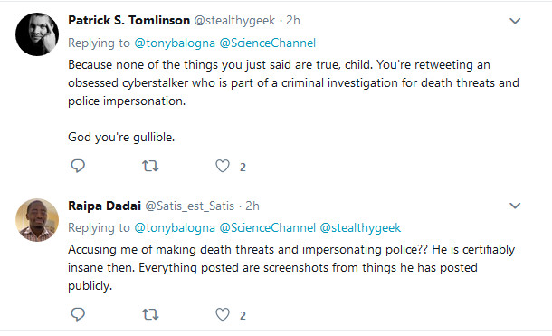Expand options chevron on Patrick's tweet

515,21
